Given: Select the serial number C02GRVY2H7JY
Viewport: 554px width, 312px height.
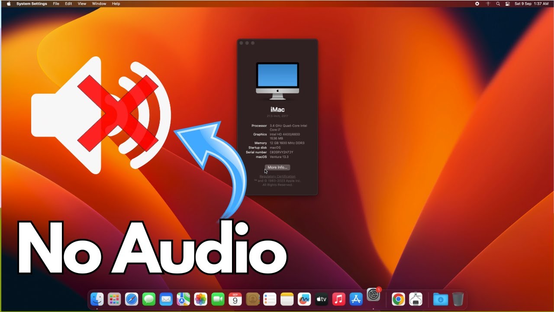Looking at the screenshot, I should tap(281, 152).
